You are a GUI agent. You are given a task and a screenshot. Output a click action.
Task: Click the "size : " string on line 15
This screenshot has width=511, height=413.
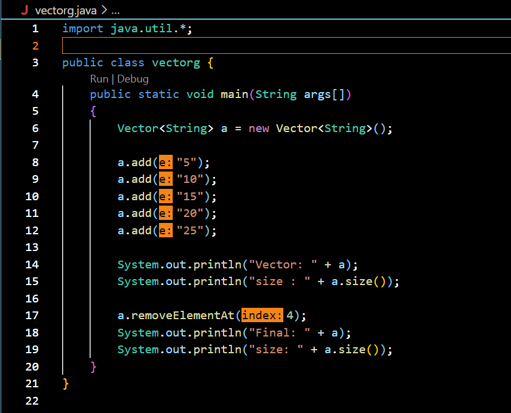[279, 282]
